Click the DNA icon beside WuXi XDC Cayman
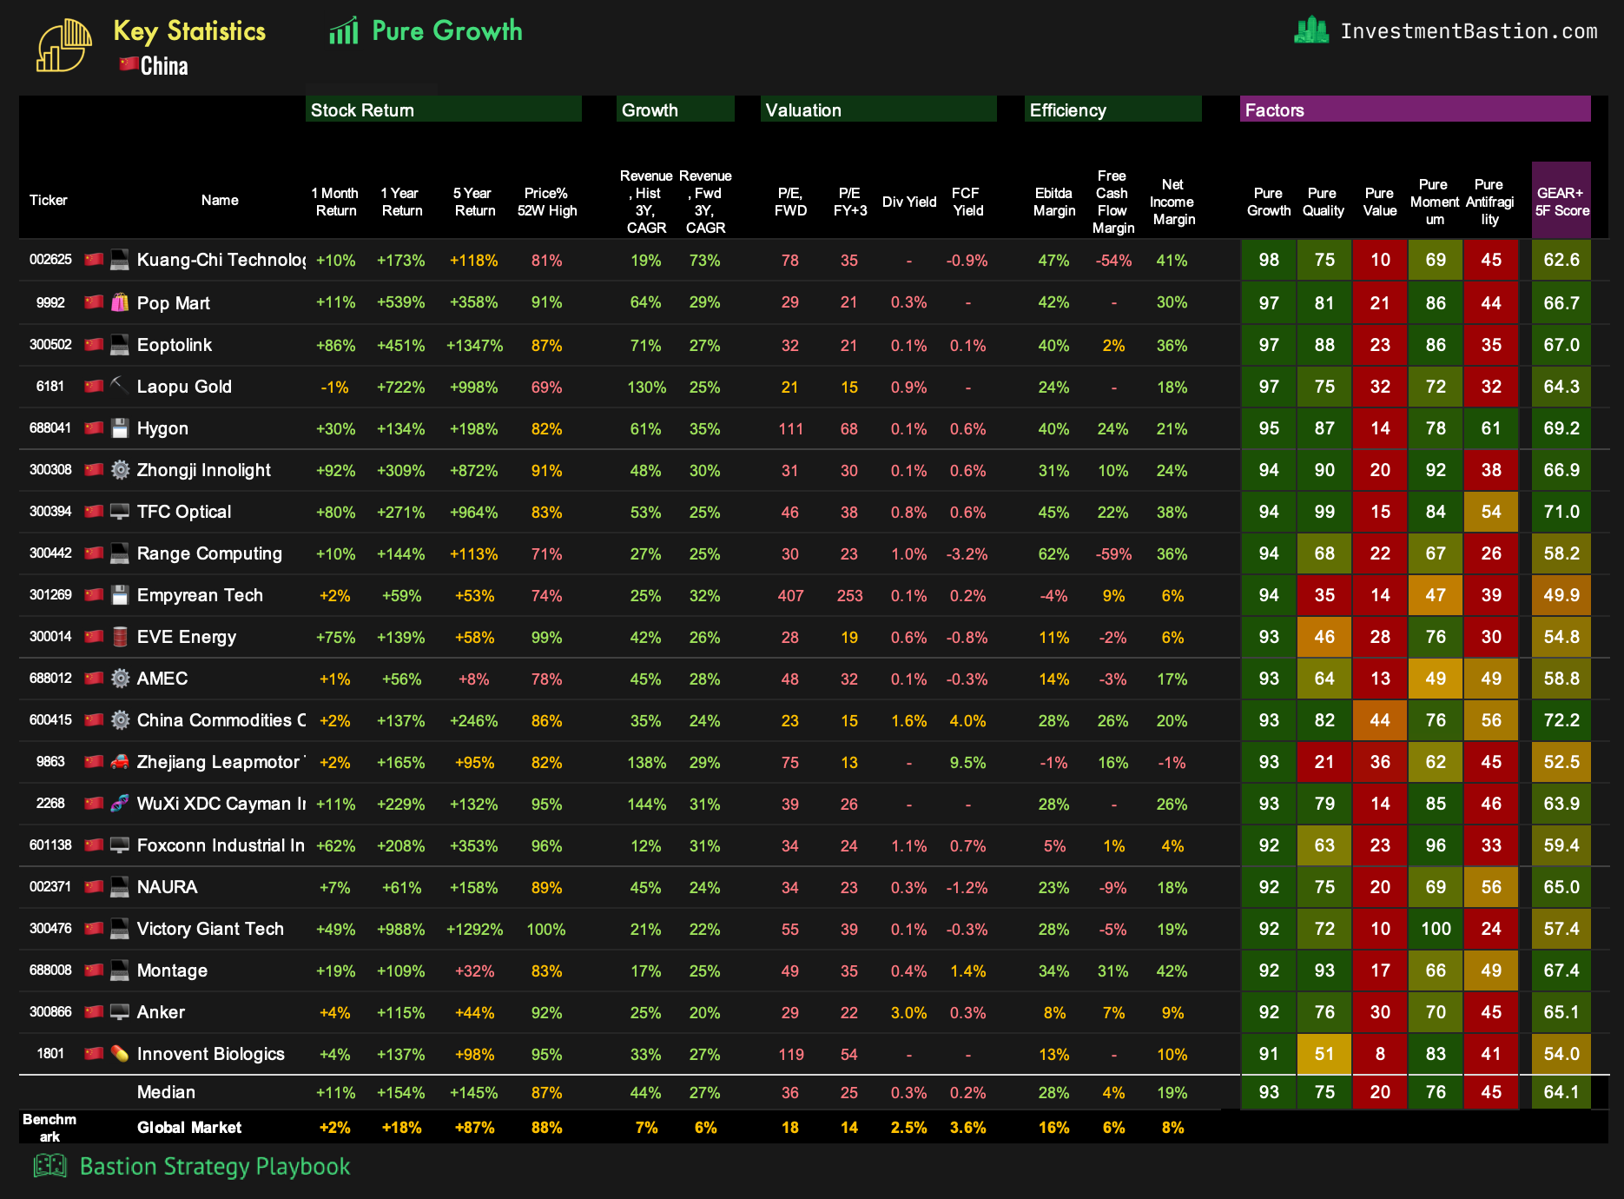Viewport: 1624px width, 1199px height. click(120, 803)
